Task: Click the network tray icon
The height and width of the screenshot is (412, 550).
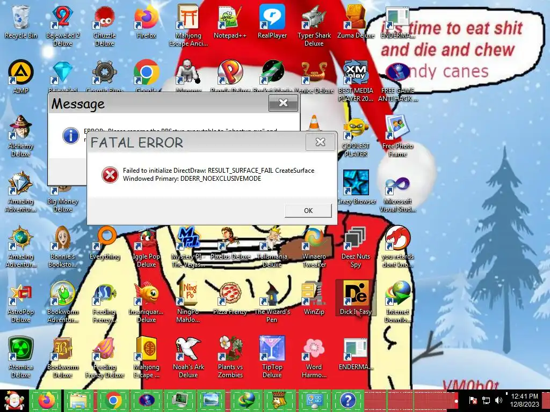Action: 486,400
